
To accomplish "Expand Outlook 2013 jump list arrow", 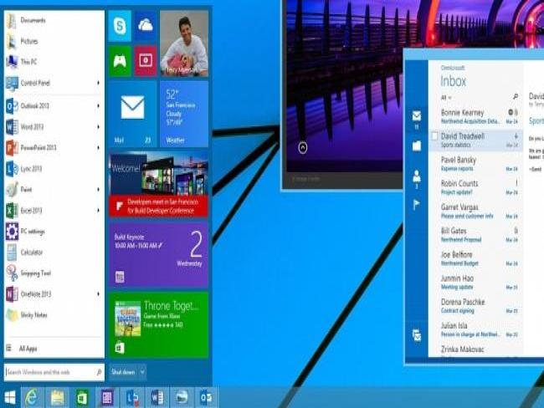I will click(x=99, y=105).
